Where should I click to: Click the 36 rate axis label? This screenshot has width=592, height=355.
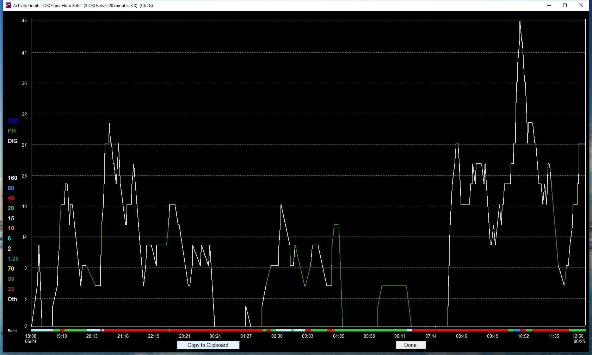(24, 84)
